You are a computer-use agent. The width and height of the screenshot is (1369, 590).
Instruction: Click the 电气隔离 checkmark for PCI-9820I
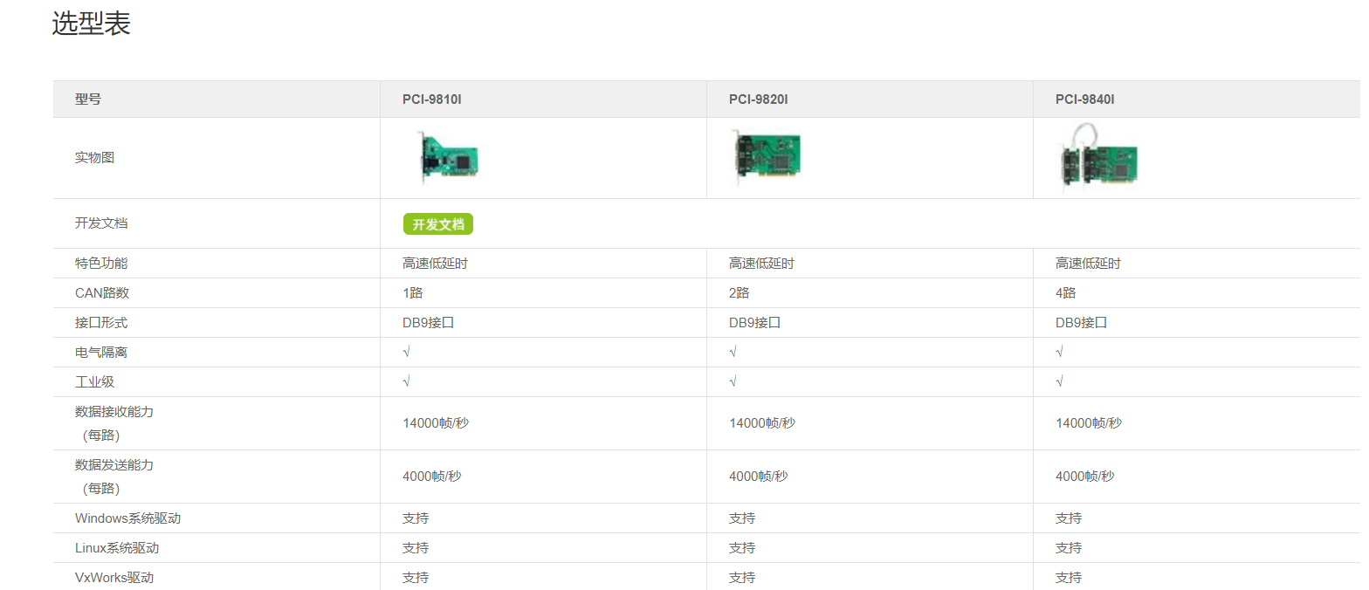pos(733,352)
